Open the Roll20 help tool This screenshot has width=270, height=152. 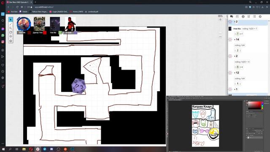click(x=11, y=41)
